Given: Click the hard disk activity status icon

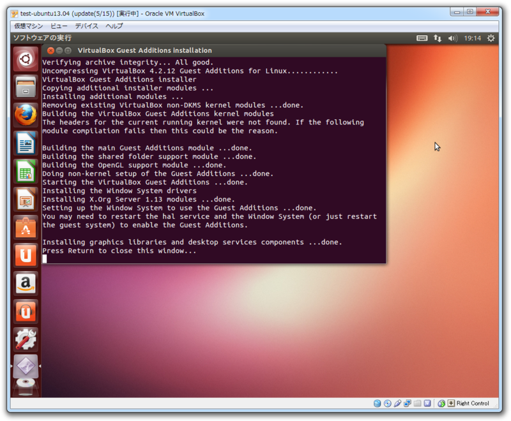Looking at the screenshot, I should (x=377, y=403).
